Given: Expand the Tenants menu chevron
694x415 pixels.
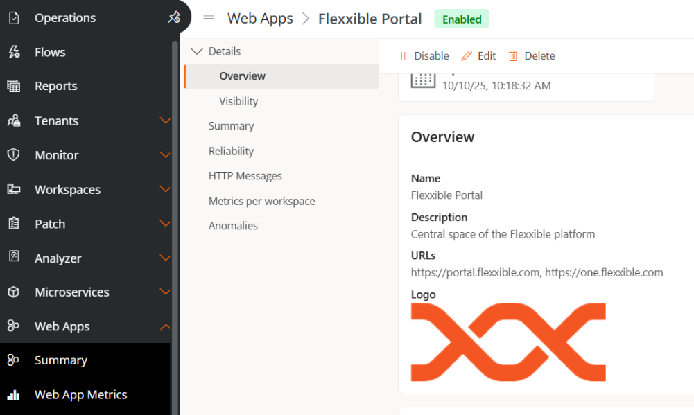Looking at the screenshot, I should (165, 121).
